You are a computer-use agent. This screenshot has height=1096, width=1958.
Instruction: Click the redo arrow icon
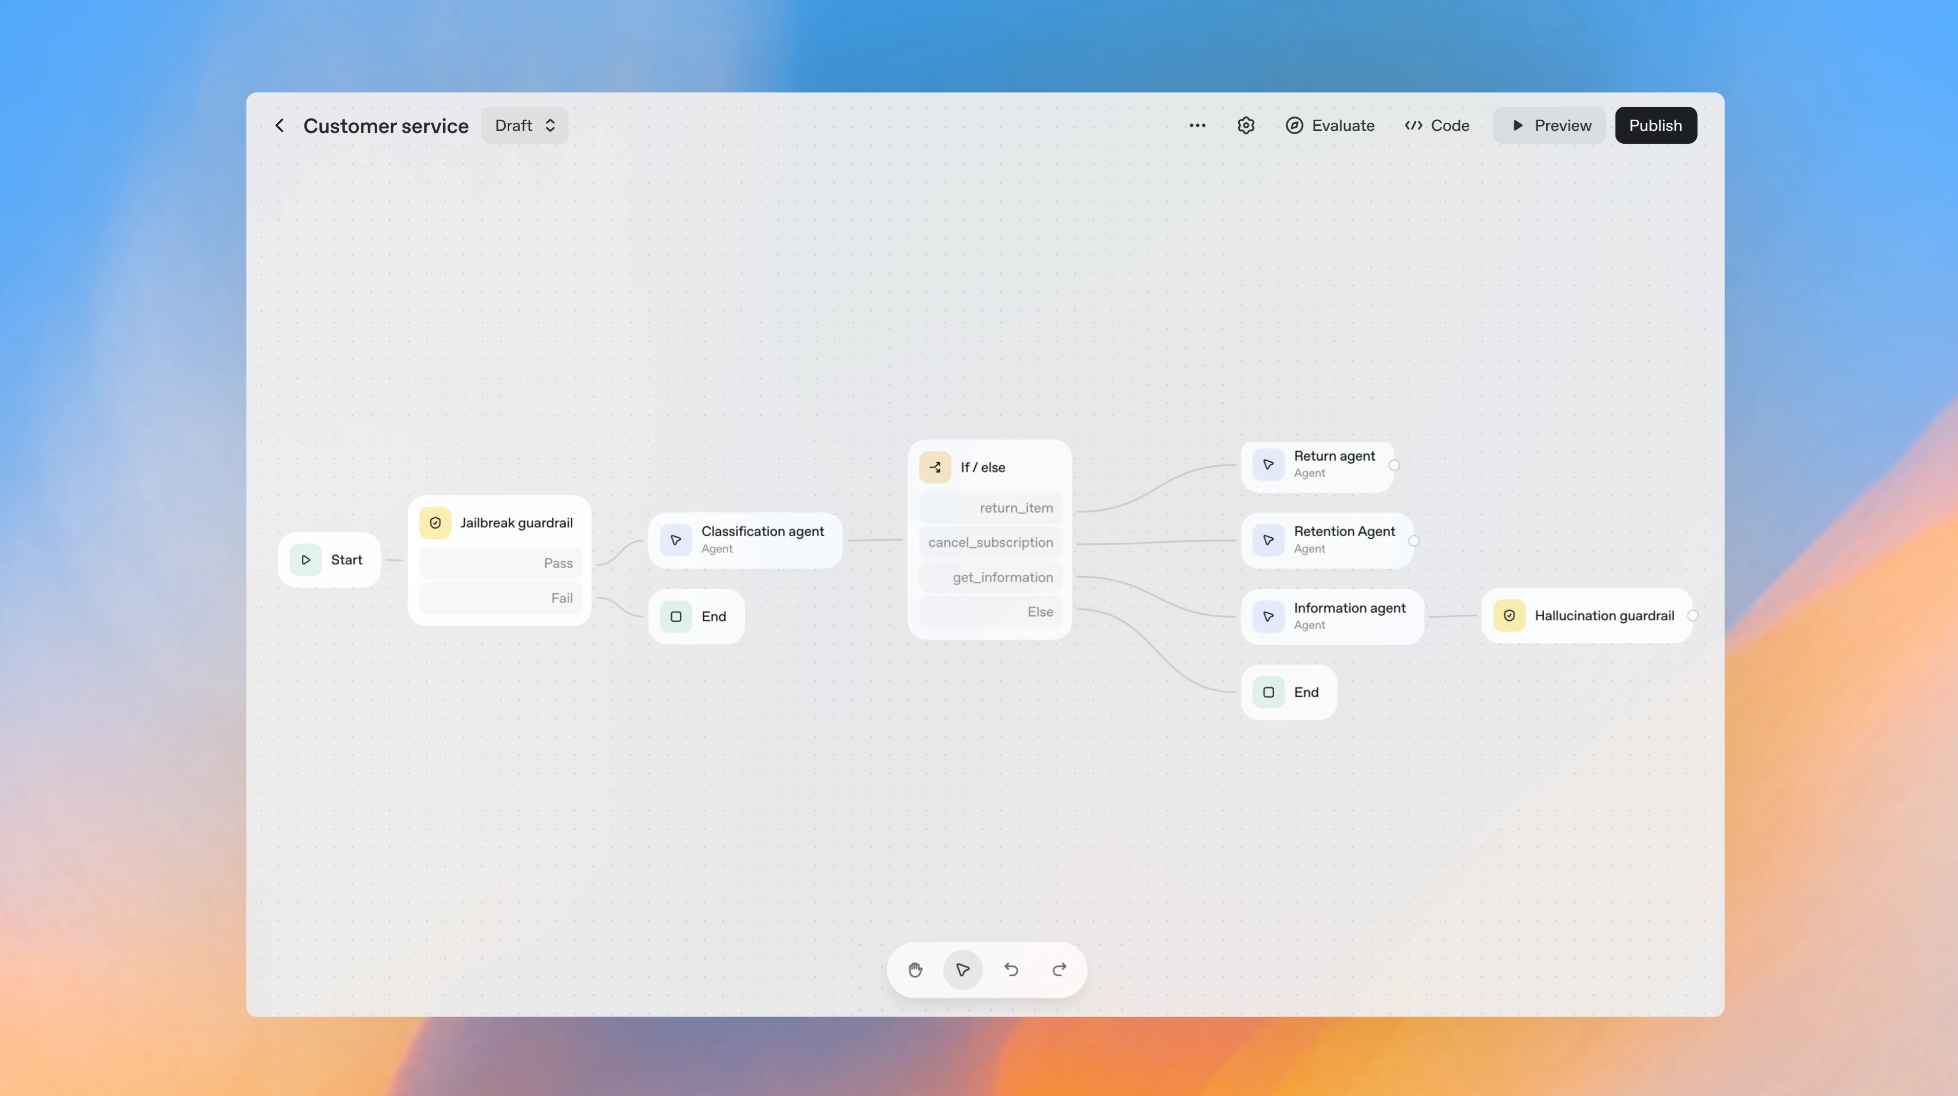(x=1059, y=969)
